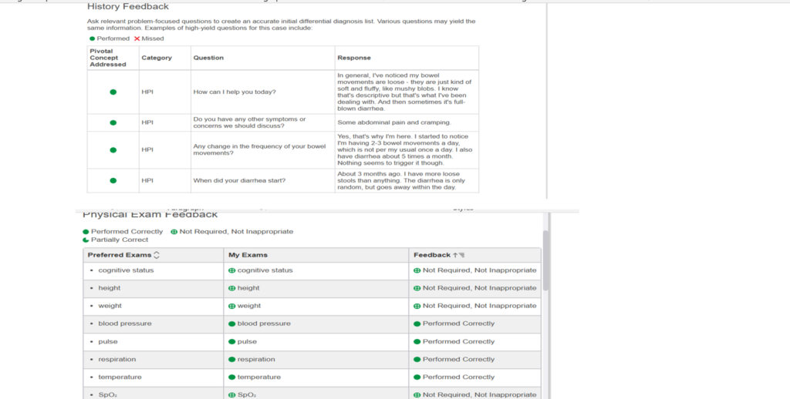Viewport: 790px width, 399px height.
Task: Click the Not Required icon in the weight feedback cell
Action: pyautogui.click(x=417, y=306)
